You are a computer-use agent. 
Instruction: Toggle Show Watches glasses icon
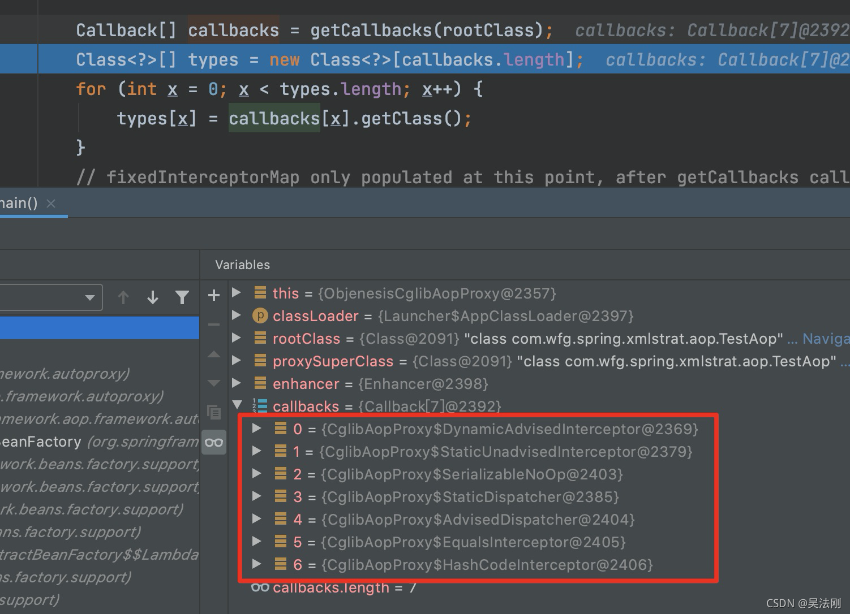[x=214, y=442]
